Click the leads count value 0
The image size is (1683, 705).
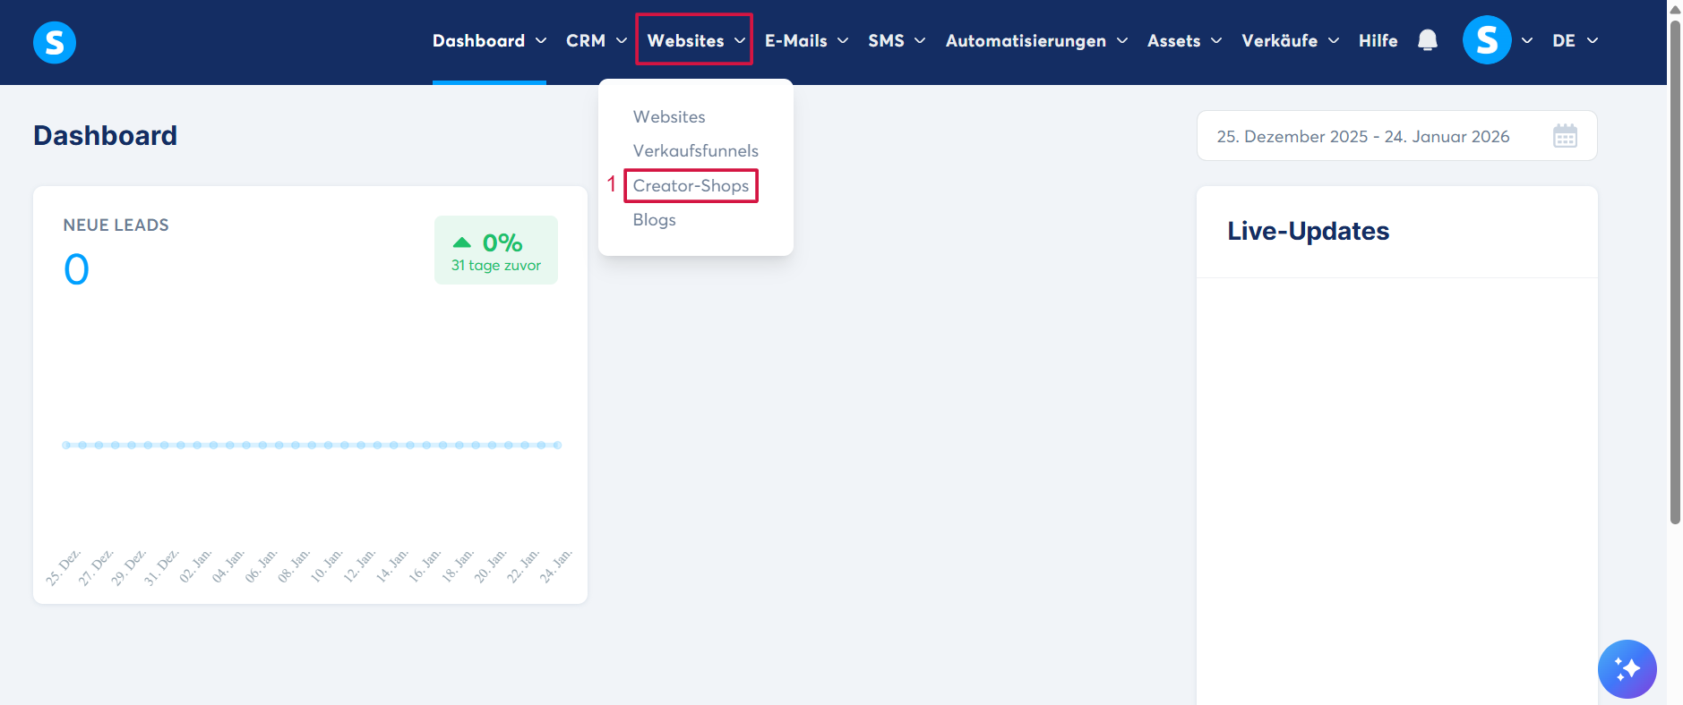click(x=76, y=269)
